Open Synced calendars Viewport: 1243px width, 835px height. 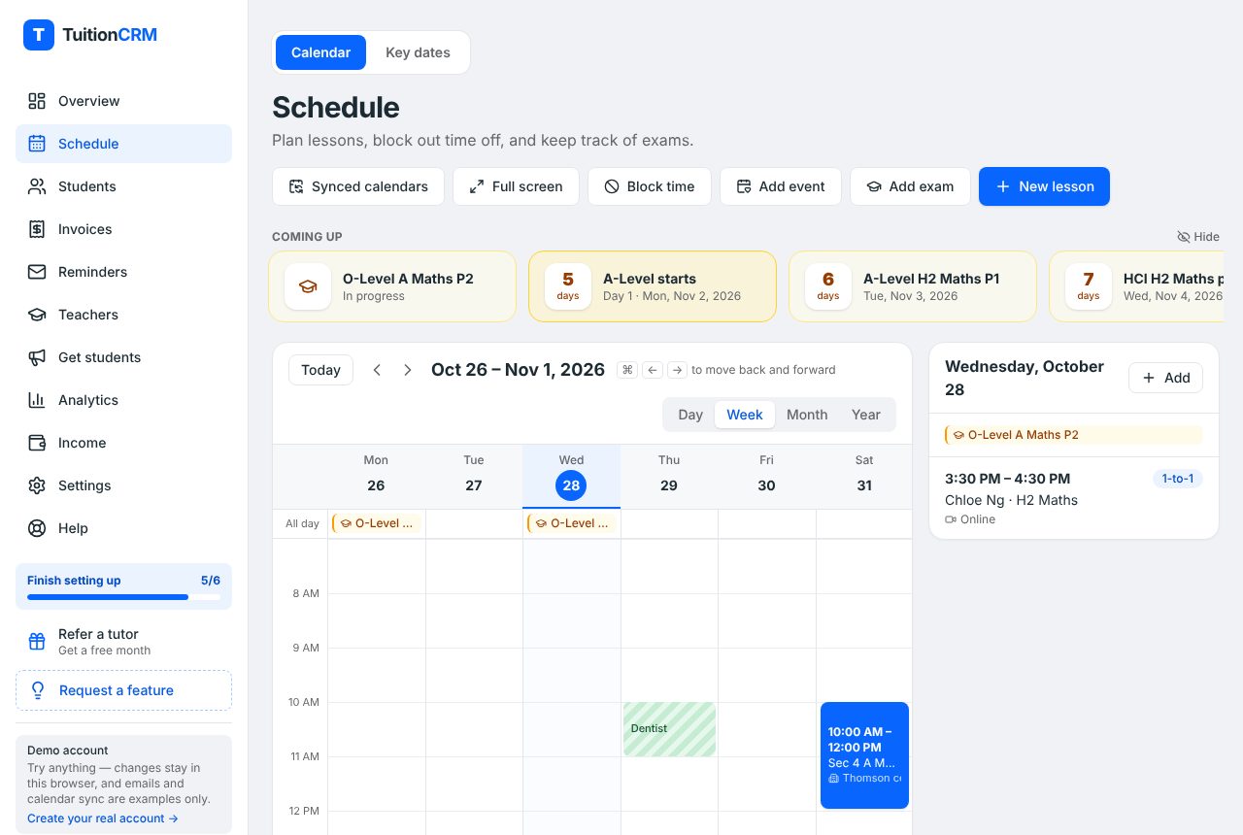click(358, 186)
